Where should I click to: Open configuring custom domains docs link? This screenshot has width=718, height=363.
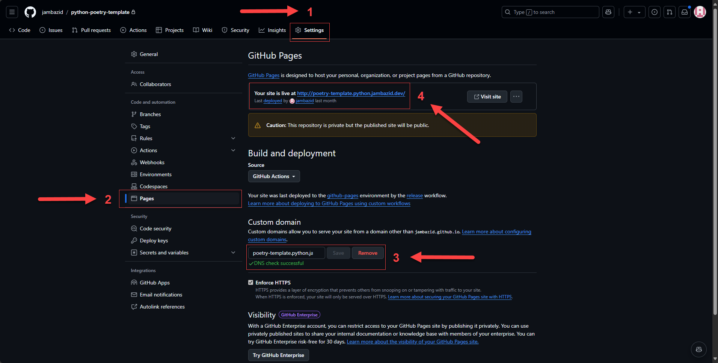(496, 232)
